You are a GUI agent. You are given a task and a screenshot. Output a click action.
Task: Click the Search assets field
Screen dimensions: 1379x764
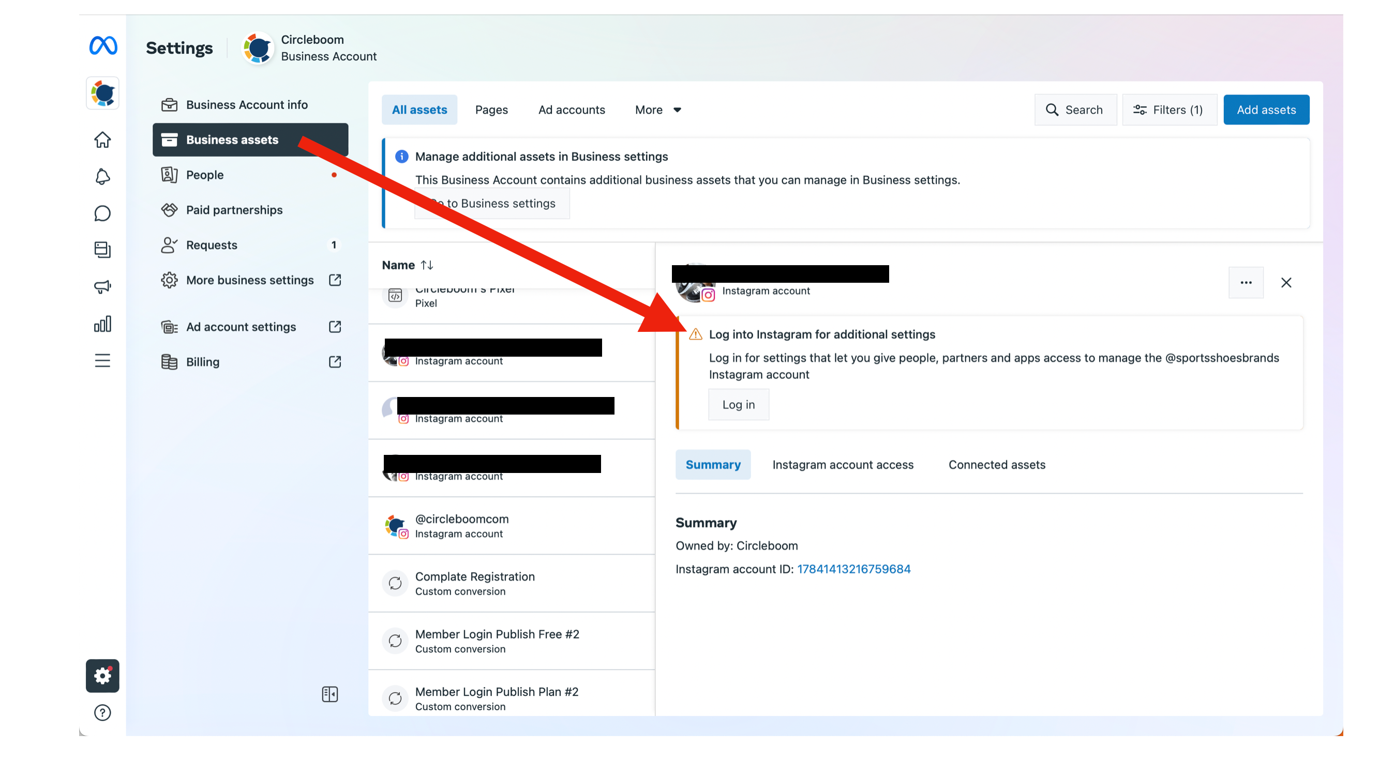(1075, 110)
